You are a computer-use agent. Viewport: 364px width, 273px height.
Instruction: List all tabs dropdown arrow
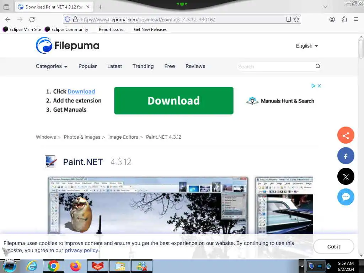pyautogui.click(x=325, y=7)
